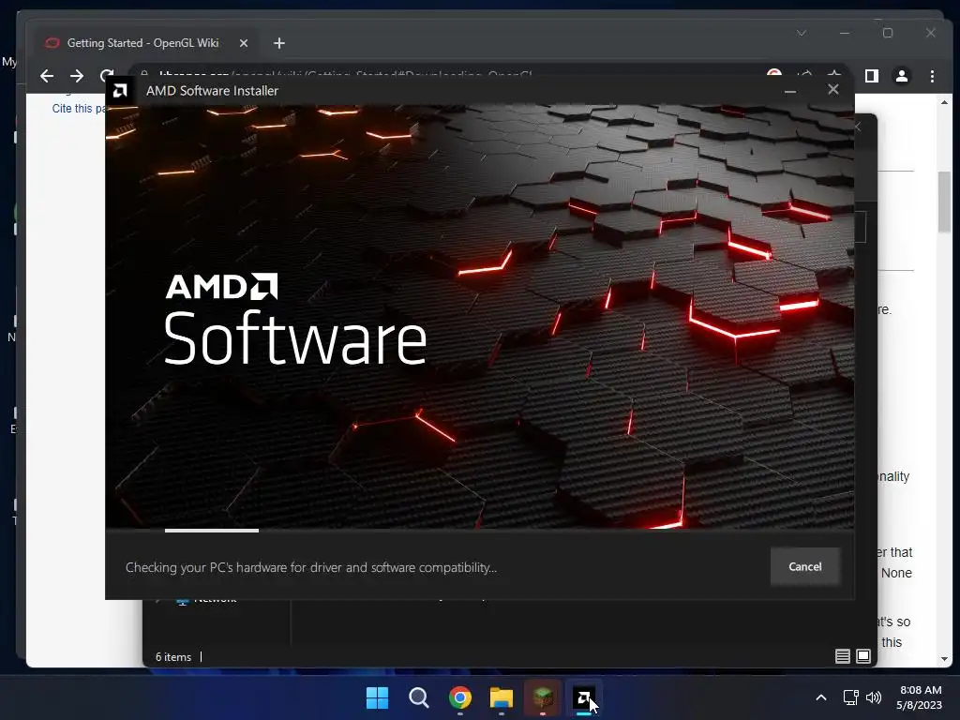Click the AMD logo in installer title bar
960x720 pixels.
click(x=120, y=91)
